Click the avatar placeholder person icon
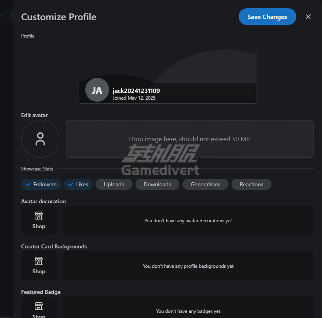Viewport: 322px width, 318px height. (x=40, y=139)
